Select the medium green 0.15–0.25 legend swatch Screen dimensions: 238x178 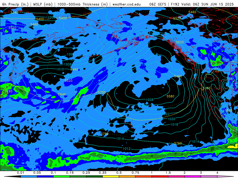(x=78, y=177)
